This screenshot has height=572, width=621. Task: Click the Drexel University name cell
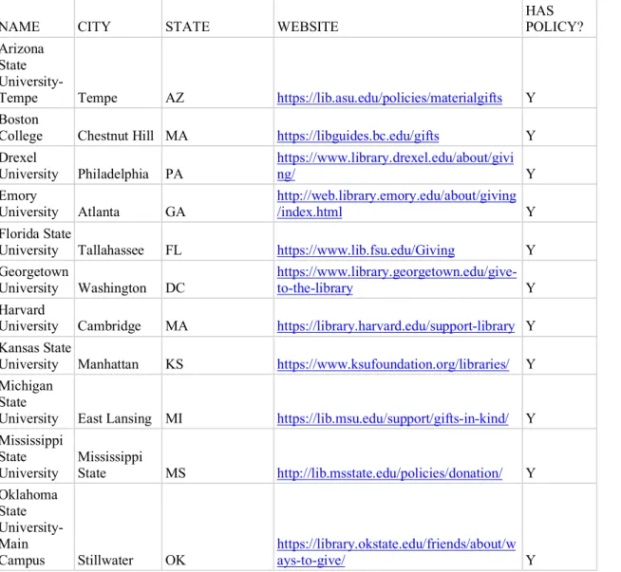(x=37, y=165)
